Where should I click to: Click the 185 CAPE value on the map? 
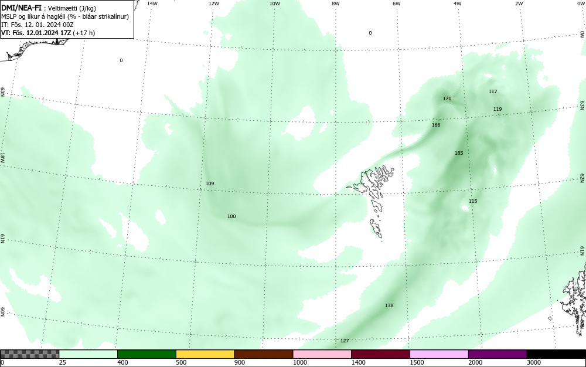[x=459, y=153]
